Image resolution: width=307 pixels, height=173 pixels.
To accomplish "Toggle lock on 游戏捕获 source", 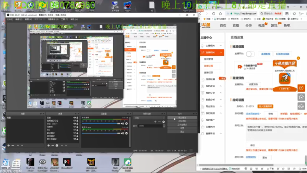I will click(x=78, y=136).
